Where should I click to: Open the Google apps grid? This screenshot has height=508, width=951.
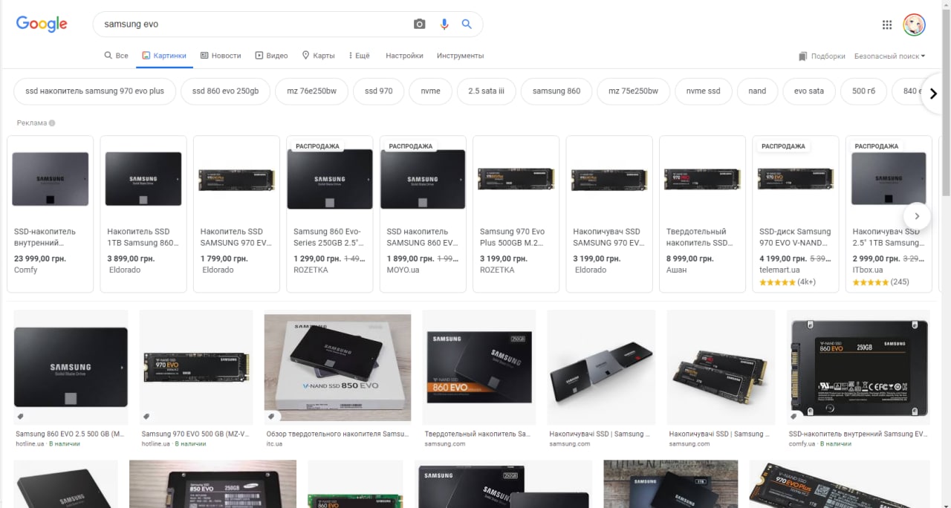(x=887, y=25)
